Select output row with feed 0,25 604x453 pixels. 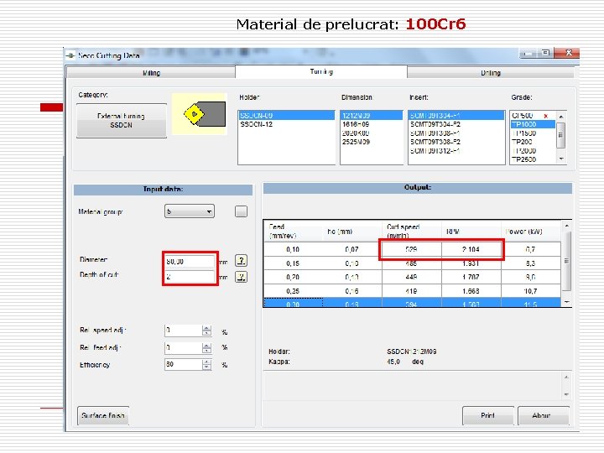(x=412, y=291)
